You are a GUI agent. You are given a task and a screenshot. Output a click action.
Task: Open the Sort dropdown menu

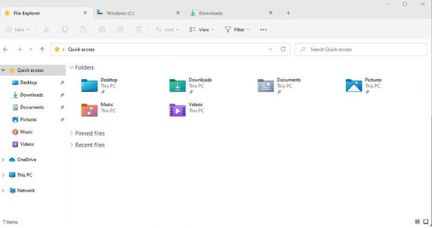167,29
